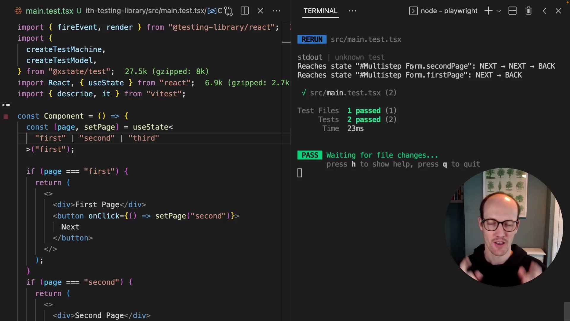
Task: Split the terminal panel
Action: (512, 11)
